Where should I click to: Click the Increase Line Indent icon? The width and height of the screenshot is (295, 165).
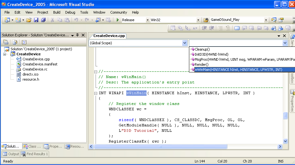[x=211, y=28]
